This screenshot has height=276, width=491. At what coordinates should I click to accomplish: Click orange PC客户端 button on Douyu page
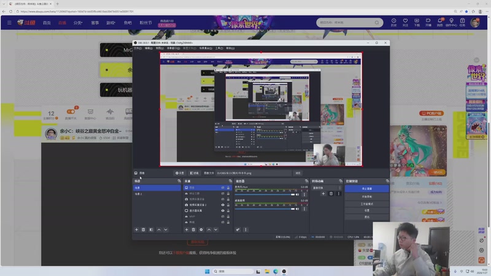431,113
